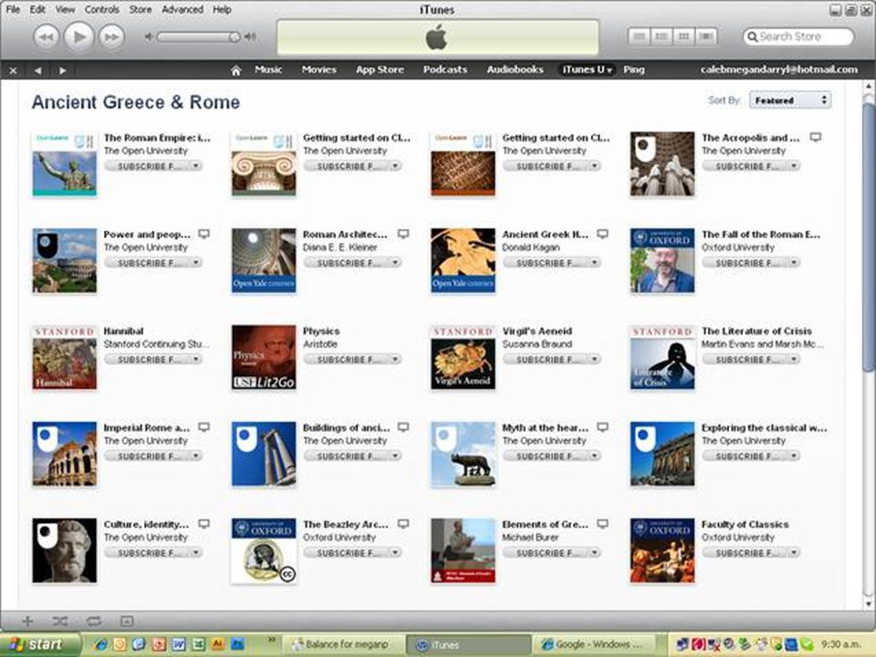
Task: Switch to Google Windows taskbar window
Action: (593, 645)
